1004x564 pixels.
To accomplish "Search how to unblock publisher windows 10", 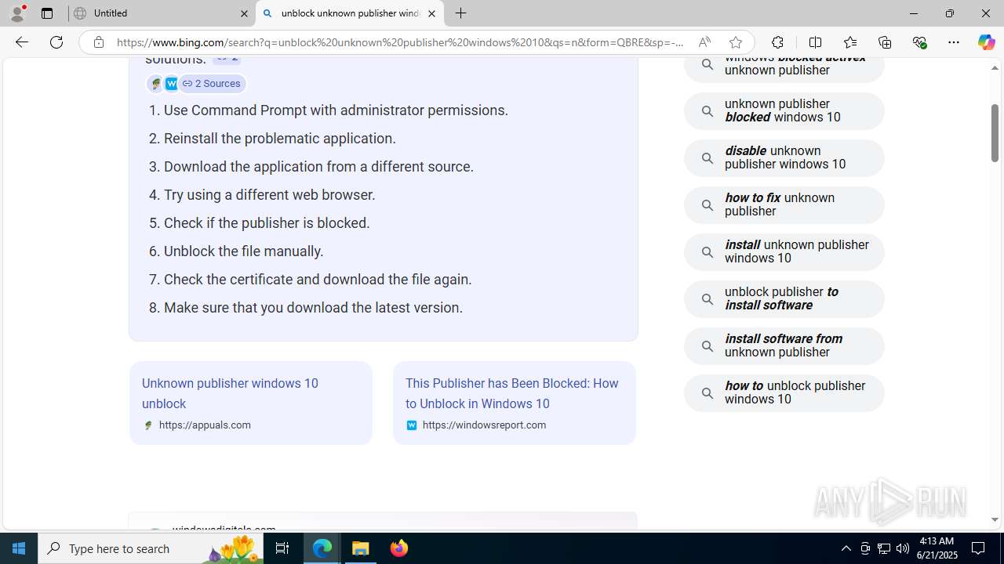I will (x=784, y=393).
